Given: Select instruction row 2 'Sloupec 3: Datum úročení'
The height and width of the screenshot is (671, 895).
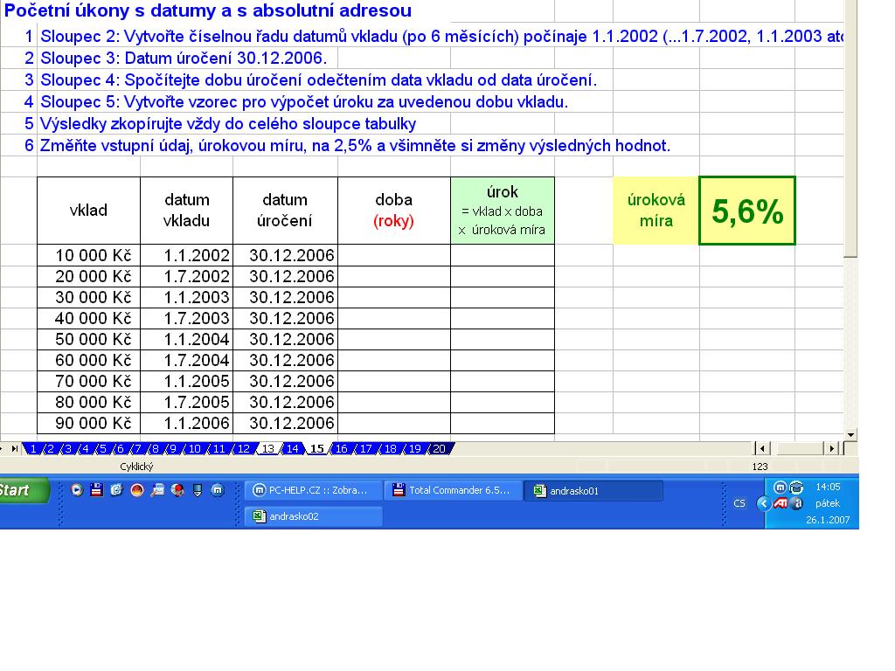Looking at the screenshot, I should pyautogui.click(x=184, y=59).
